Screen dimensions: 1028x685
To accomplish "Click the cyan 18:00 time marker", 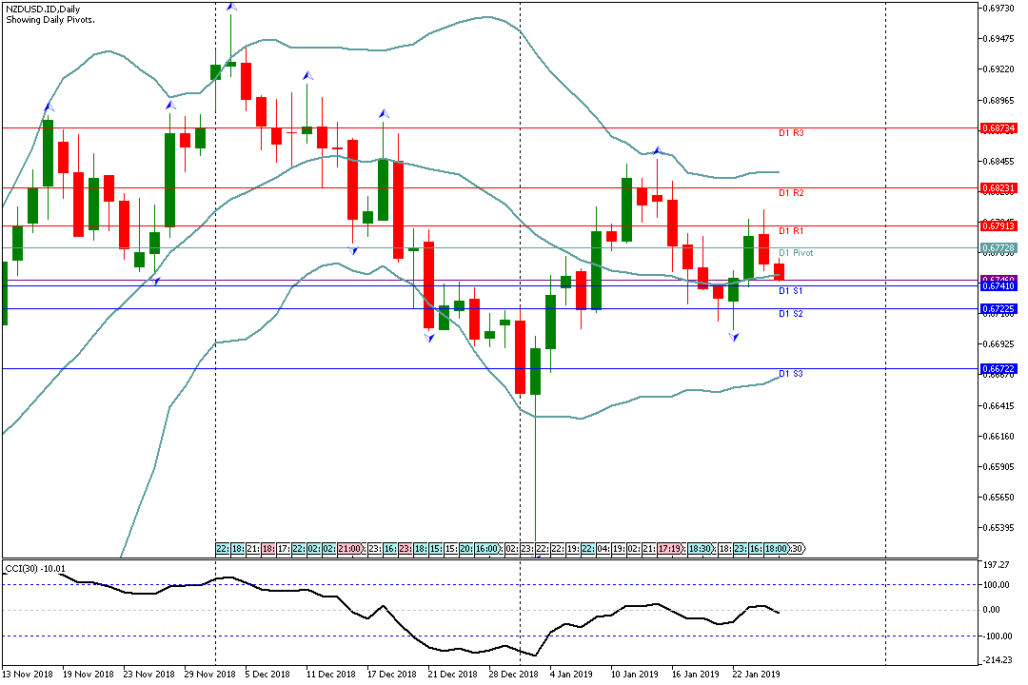I will pos(777,549).
